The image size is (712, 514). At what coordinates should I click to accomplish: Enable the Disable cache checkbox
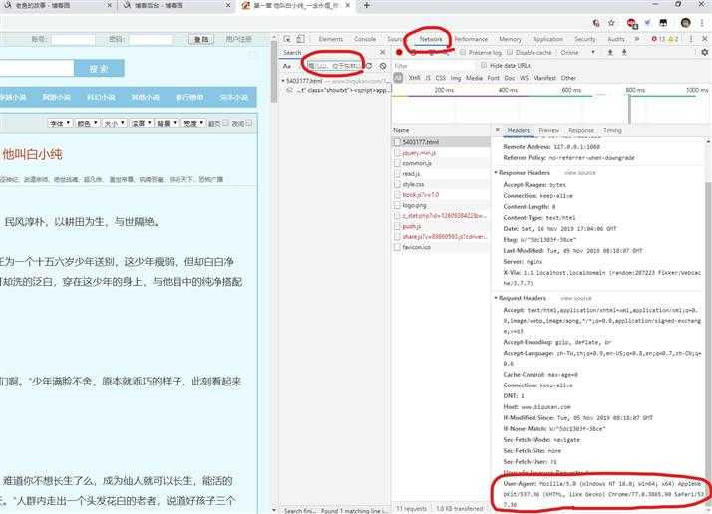pos(510,52)
